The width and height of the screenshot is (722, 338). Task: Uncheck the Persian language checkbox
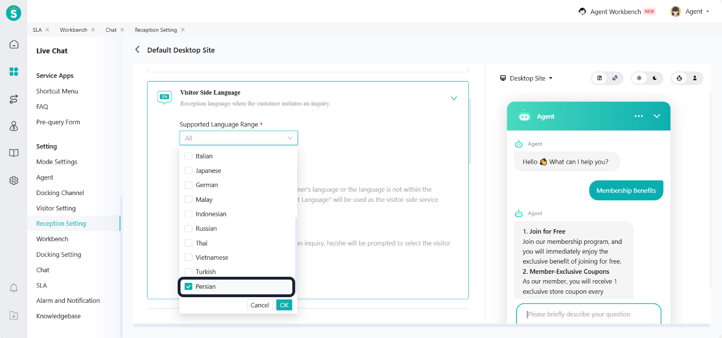(189, 286)
